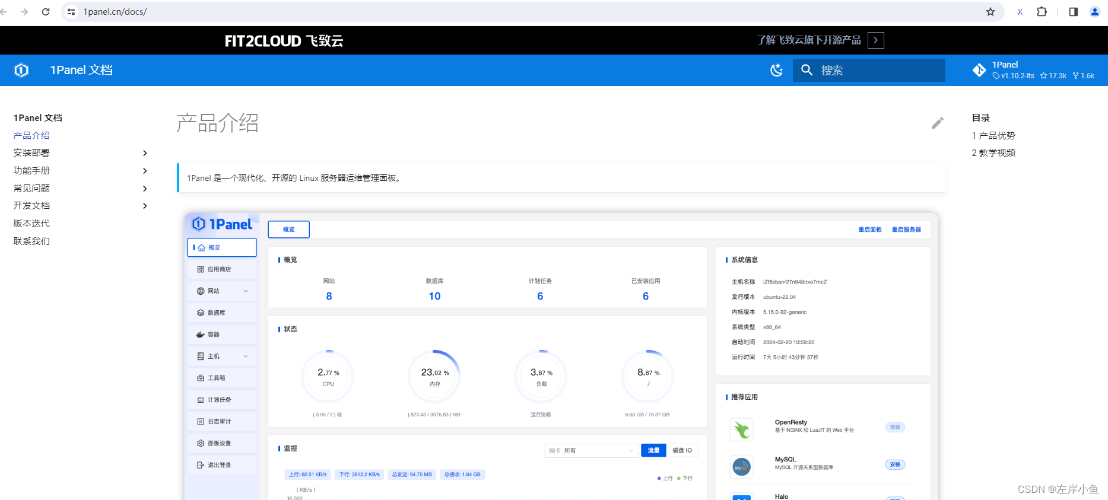Click the OpenResty app icon
This screenshot has height=500, width=1108.
click(x=741, y=429)
